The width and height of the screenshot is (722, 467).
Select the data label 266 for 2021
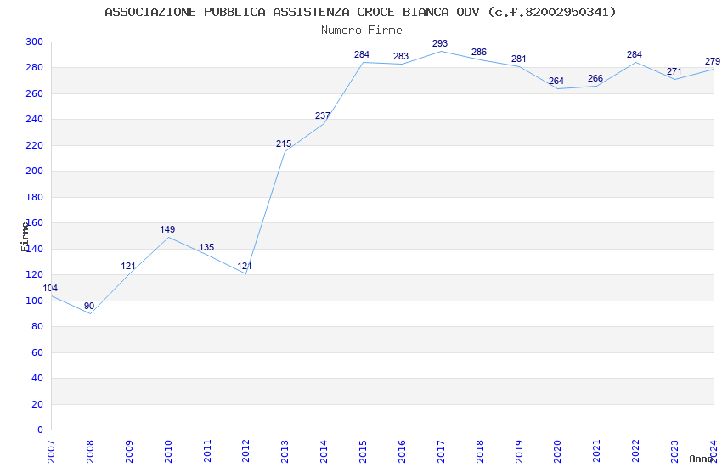595,78
